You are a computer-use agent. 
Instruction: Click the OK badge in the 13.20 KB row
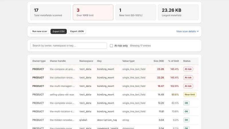click(x=186, y=103)
